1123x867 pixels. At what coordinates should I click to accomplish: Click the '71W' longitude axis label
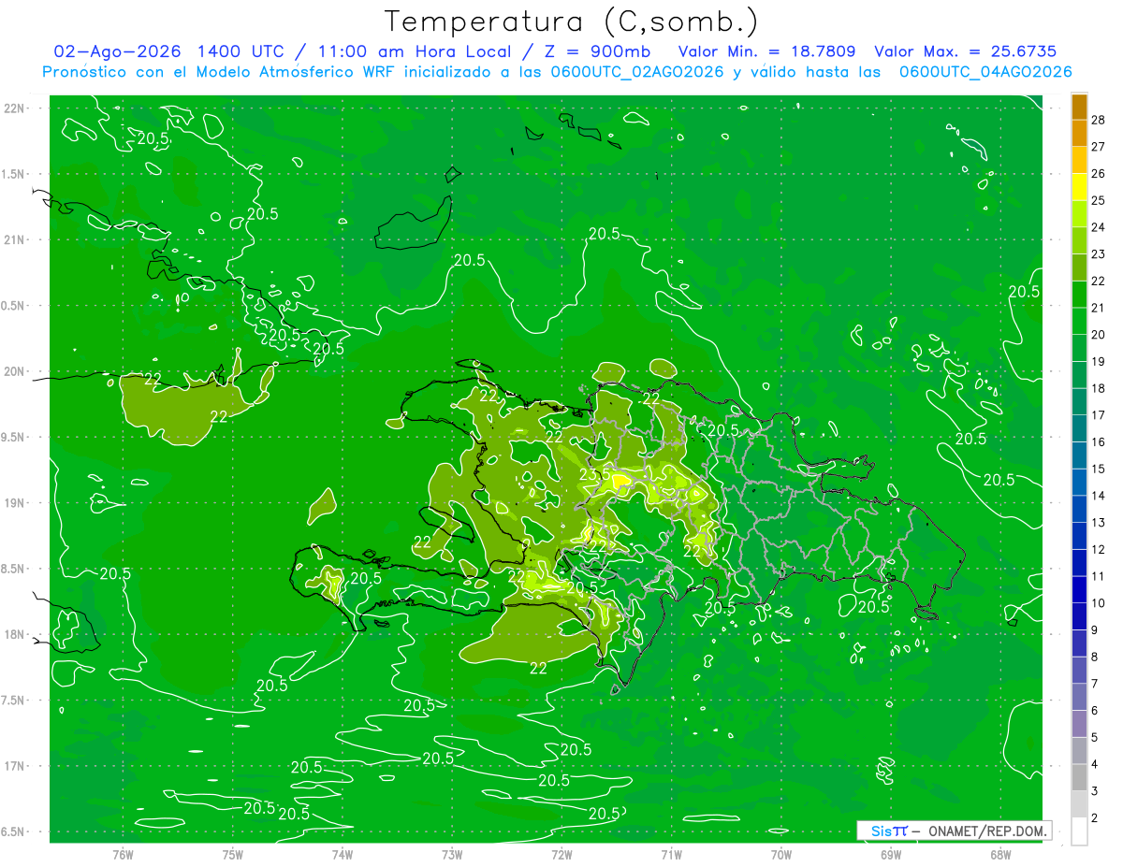671,854
